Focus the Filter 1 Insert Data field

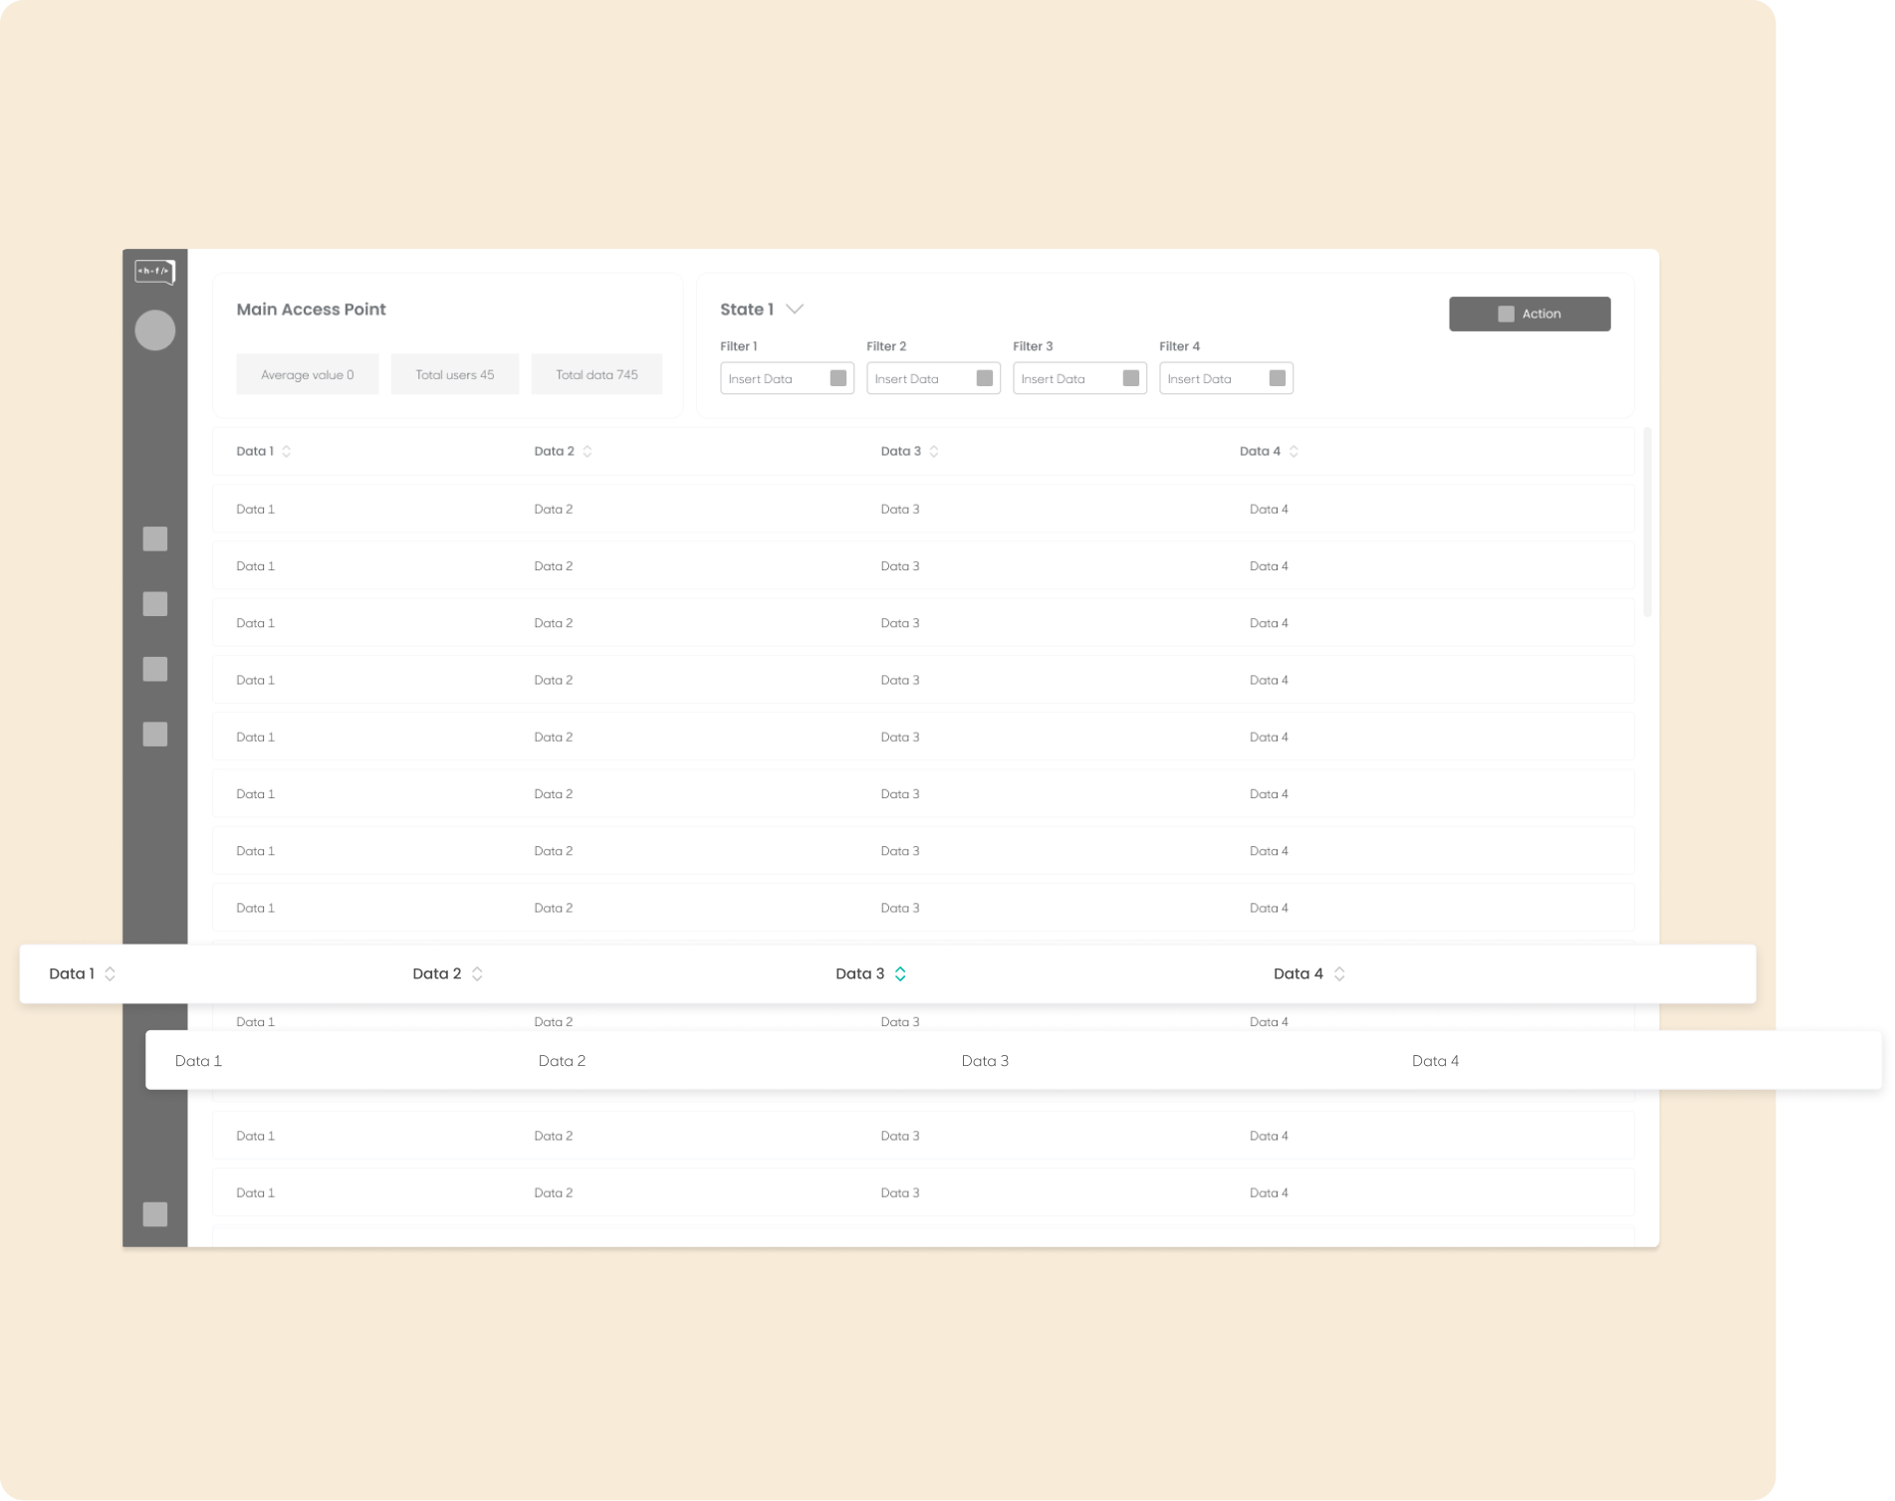point(788,378)
